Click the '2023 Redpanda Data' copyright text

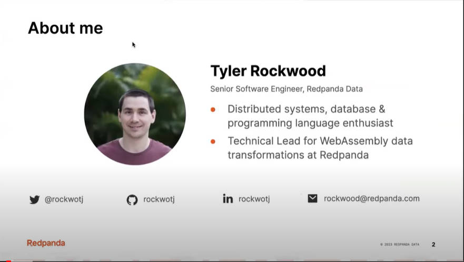click(x=400, y=245)
